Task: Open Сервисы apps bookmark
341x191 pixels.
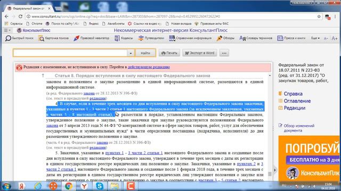Action: (14, 23)
